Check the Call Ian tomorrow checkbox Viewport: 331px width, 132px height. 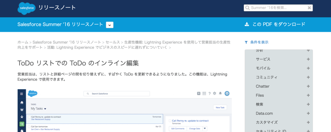click(x=29, y=127)
